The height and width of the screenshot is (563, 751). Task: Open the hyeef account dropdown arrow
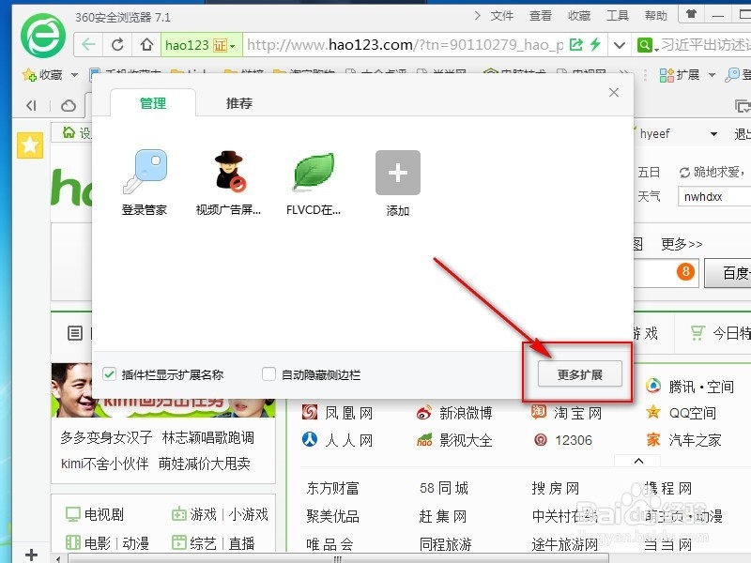(x=713, y=134)
